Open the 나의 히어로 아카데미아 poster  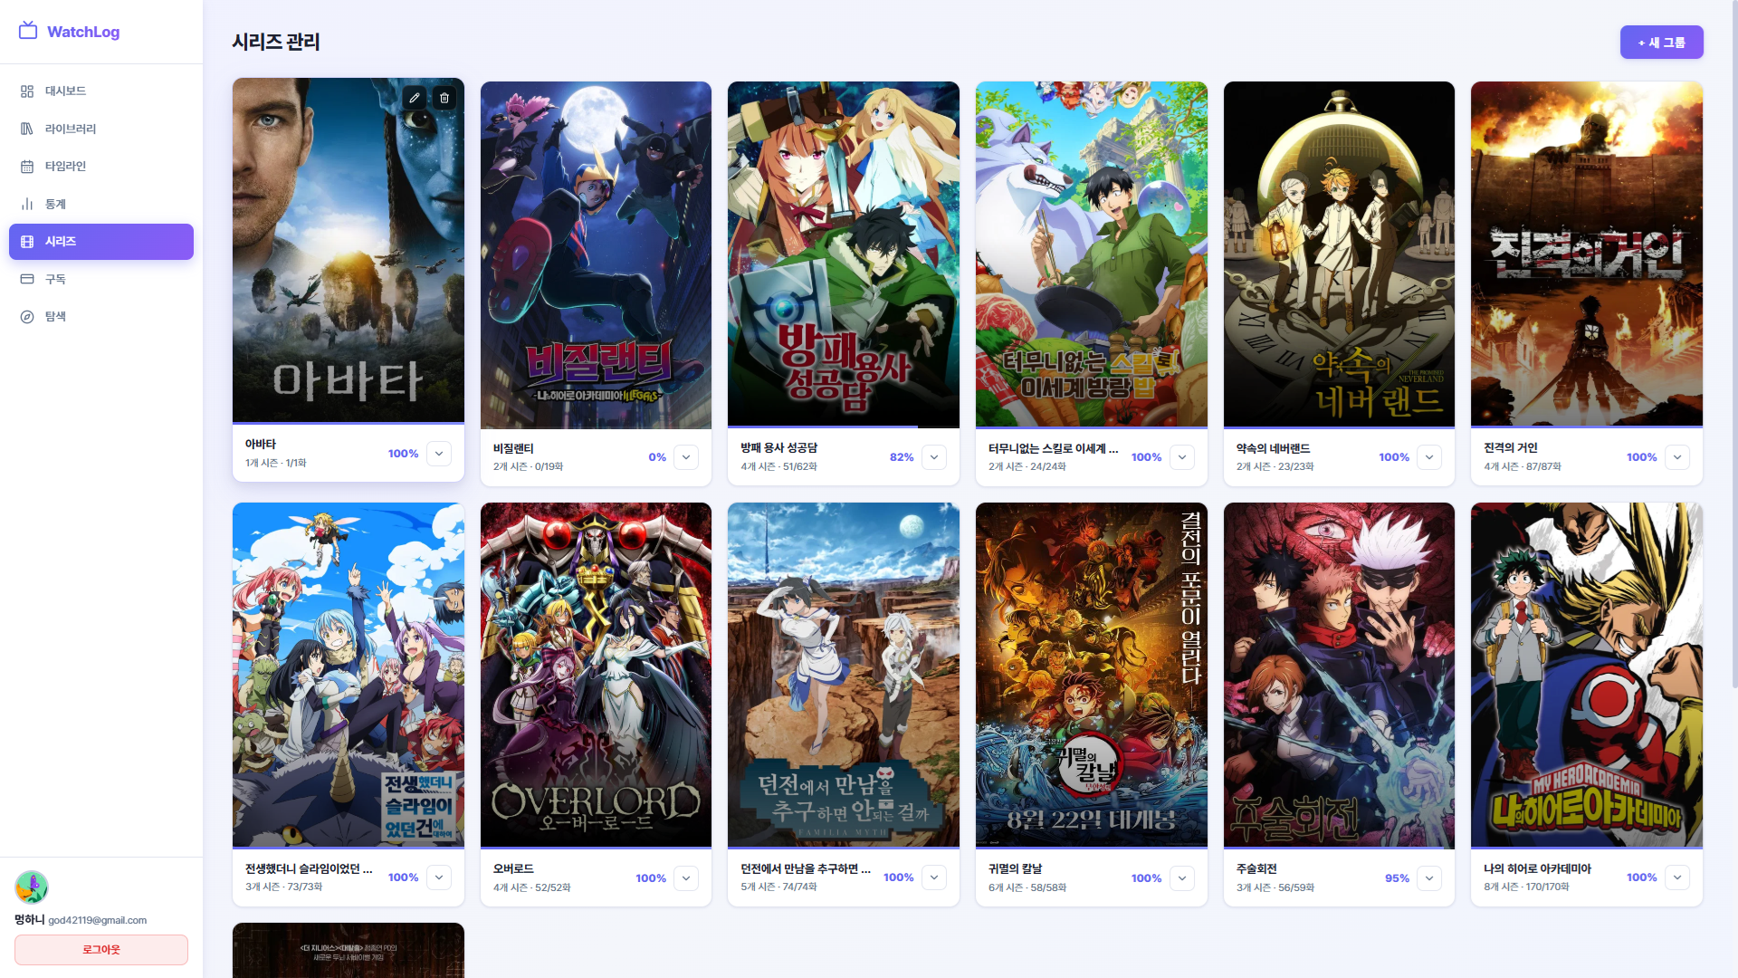tap(1587, 675)
